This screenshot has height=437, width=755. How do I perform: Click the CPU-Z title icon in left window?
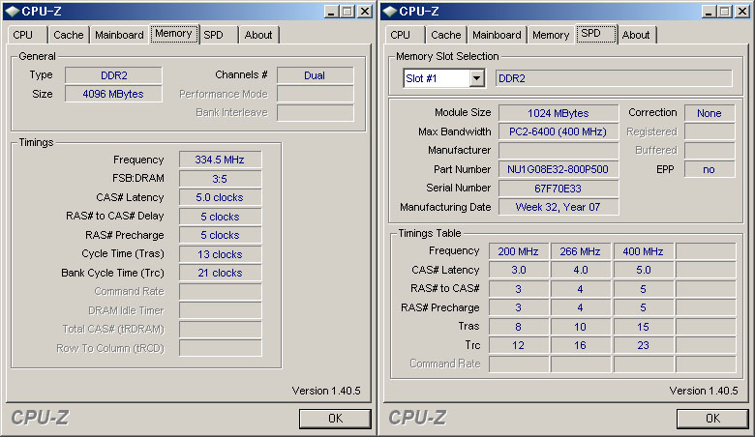click(x=12, y=11)
